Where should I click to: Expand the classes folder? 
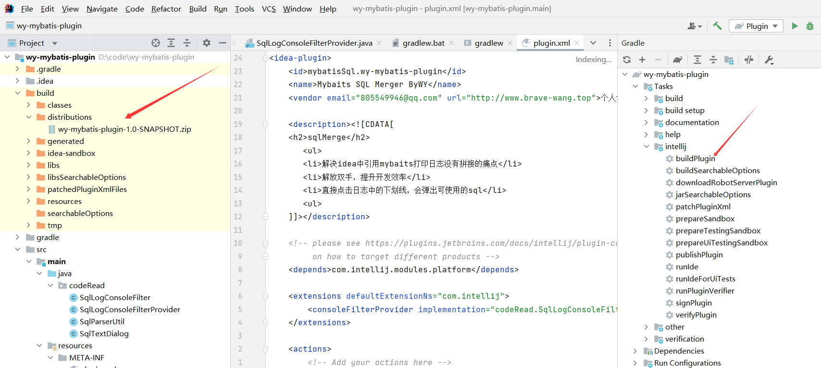[x=28, y=105]
